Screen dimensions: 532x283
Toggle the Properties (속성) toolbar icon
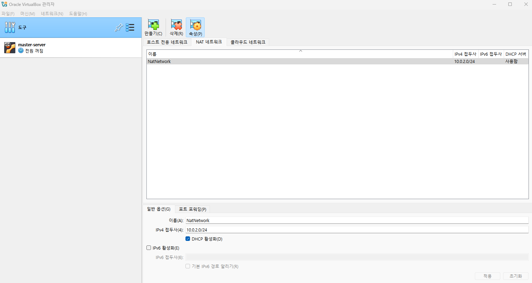(195, 27)
